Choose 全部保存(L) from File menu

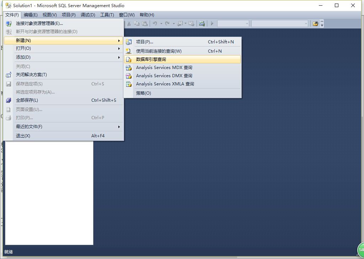64,100
